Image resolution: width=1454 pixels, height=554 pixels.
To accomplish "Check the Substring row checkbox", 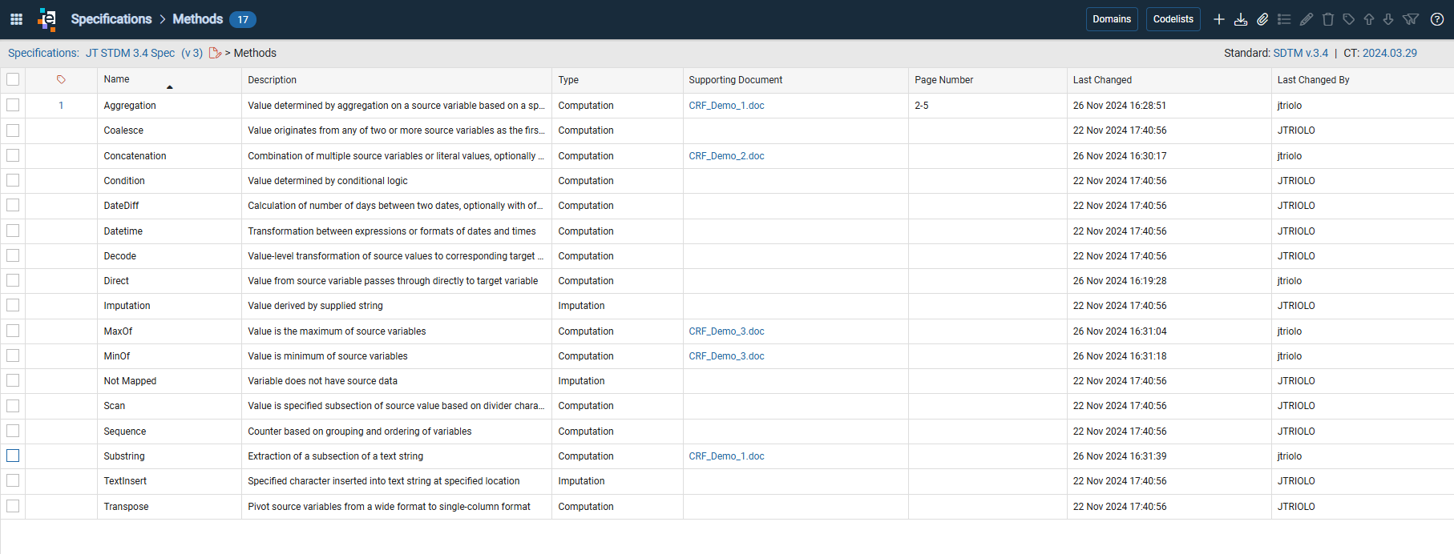I will (x=13, y=456).
